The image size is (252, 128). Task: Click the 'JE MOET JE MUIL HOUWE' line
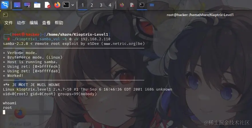(36, 85)
